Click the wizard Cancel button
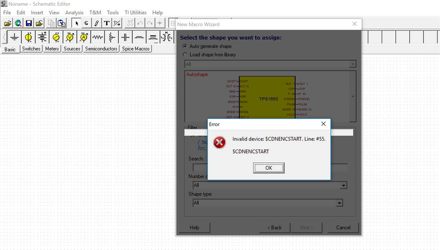This screenshot has width=440, height=250. click(x=343, y=227)
